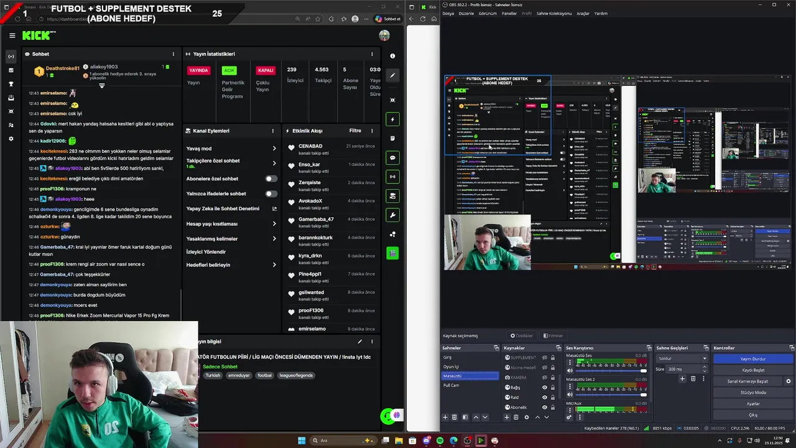Screen dimensions: 796x448
Task: Add a new source in OBS Kaynaklar
Action: coord(507,417)
